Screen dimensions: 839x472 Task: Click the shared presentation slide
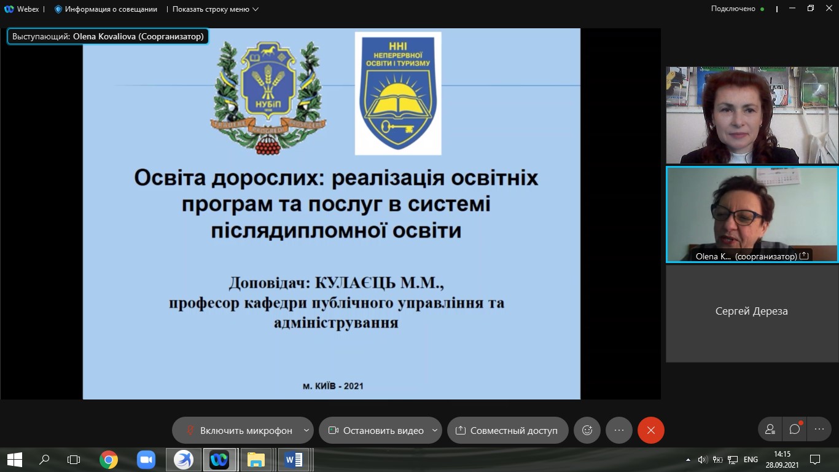[332, 214]
